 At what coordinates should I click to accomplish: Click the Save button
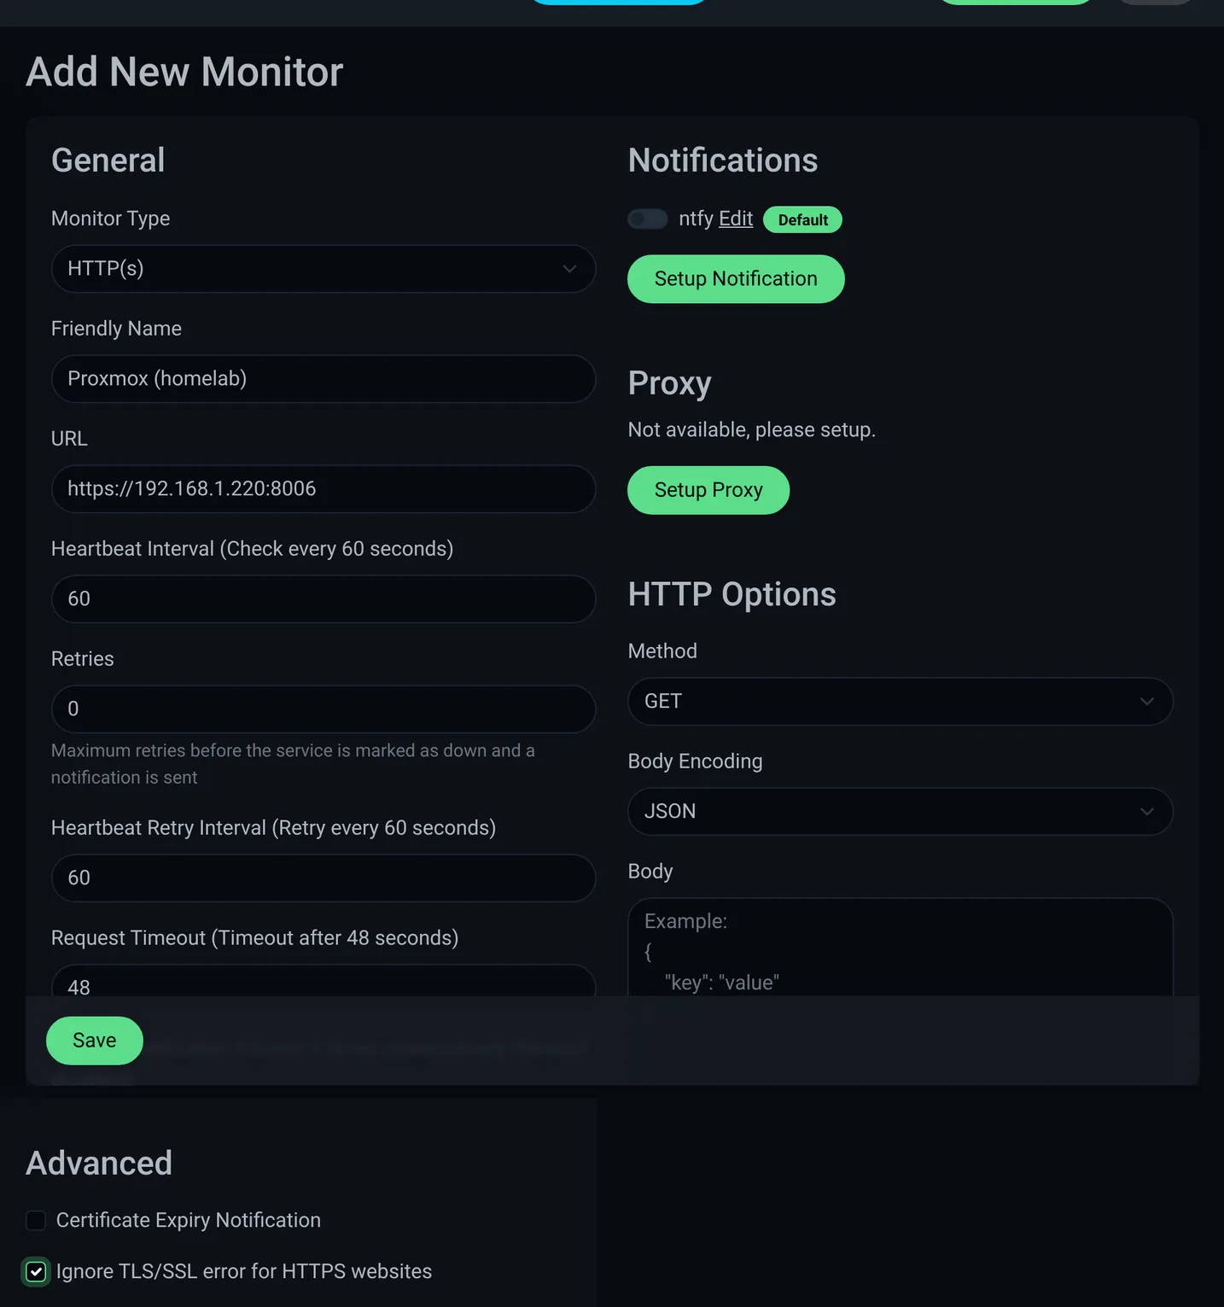click(95, 1041)
